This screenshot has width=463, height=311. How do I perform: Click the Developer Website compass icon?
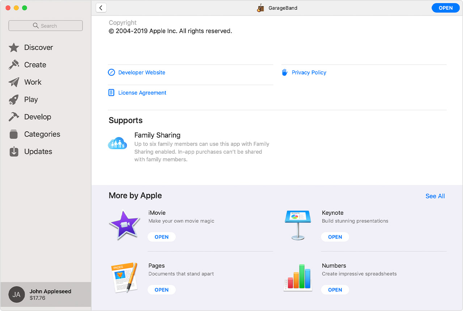(x=111, y=72)
